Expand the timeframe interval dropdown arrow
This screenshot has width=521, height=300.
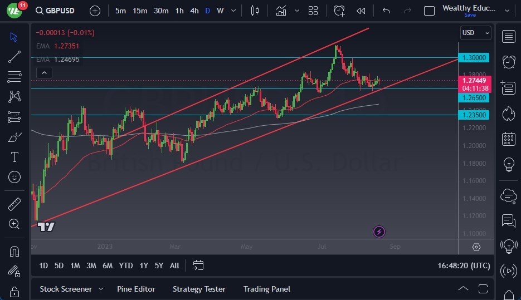click(x=234, y=11)
